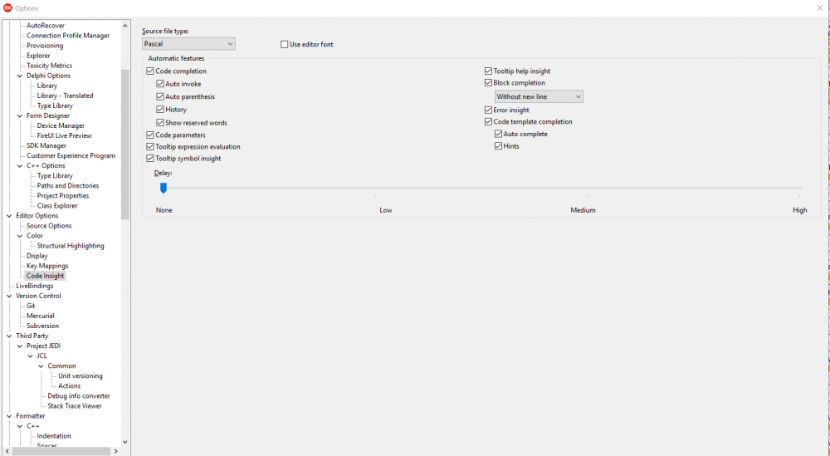Screen dimensions: 830x456
Task: Collapse the Version Control node
Action: point(9,296)
